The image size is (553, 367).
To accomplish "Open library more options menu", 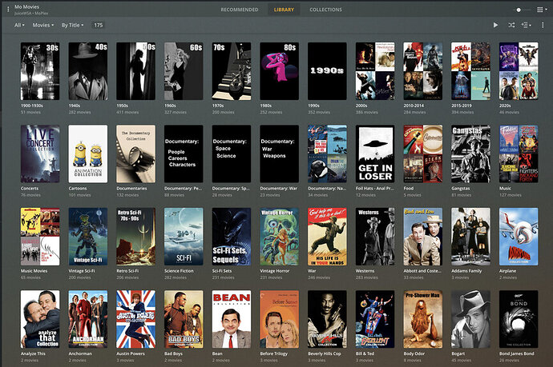I will point(543,25).
